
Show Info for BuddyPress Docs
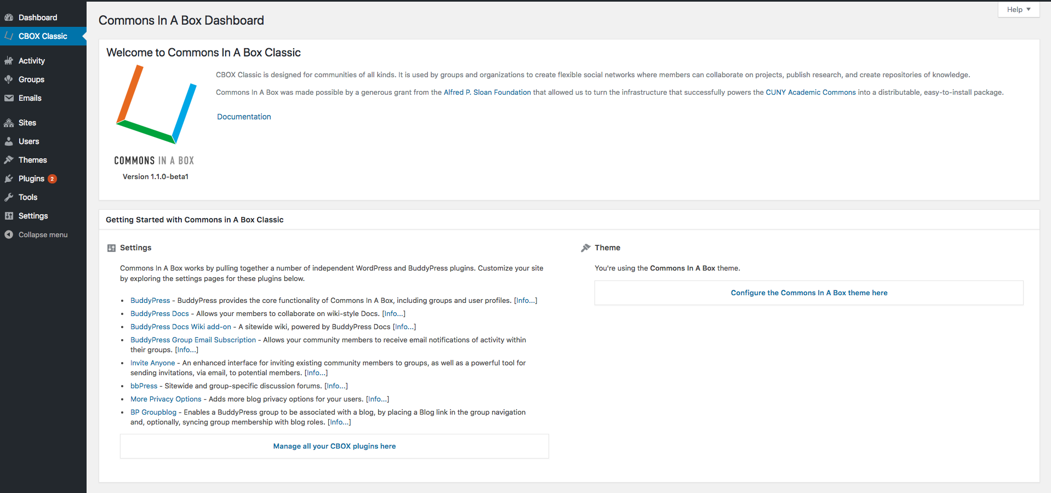coord(393,313)
